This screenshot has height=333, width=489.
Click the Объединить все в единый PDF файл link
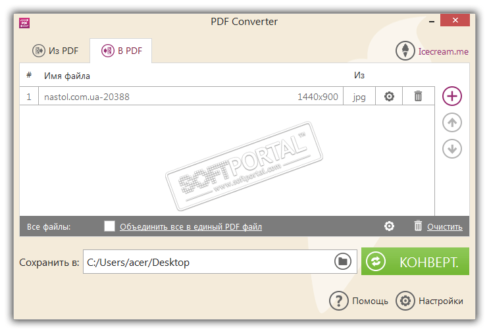(x=191, y=226)
